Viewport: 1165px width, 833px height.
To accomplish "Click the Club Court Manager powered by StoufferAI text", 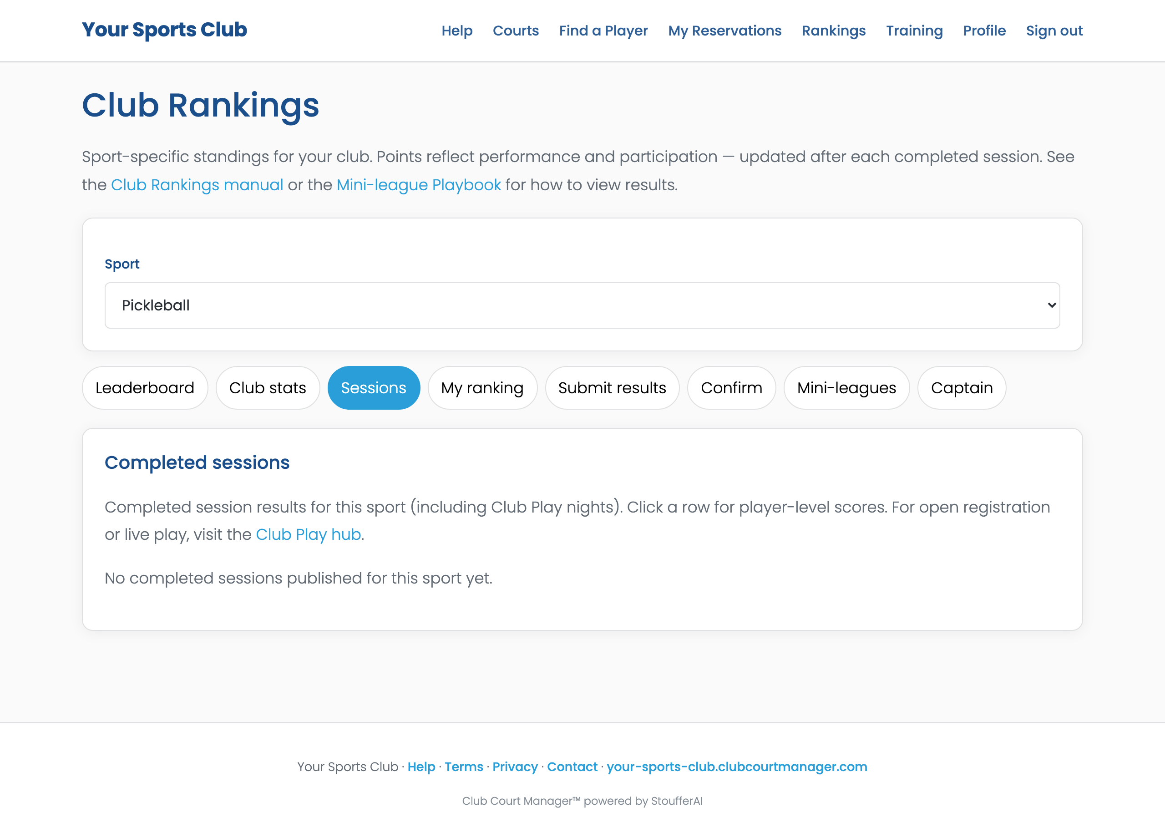I will pyautogui.click(x=582, y=801).
